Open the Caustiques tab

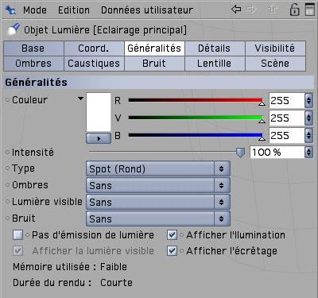94,64
